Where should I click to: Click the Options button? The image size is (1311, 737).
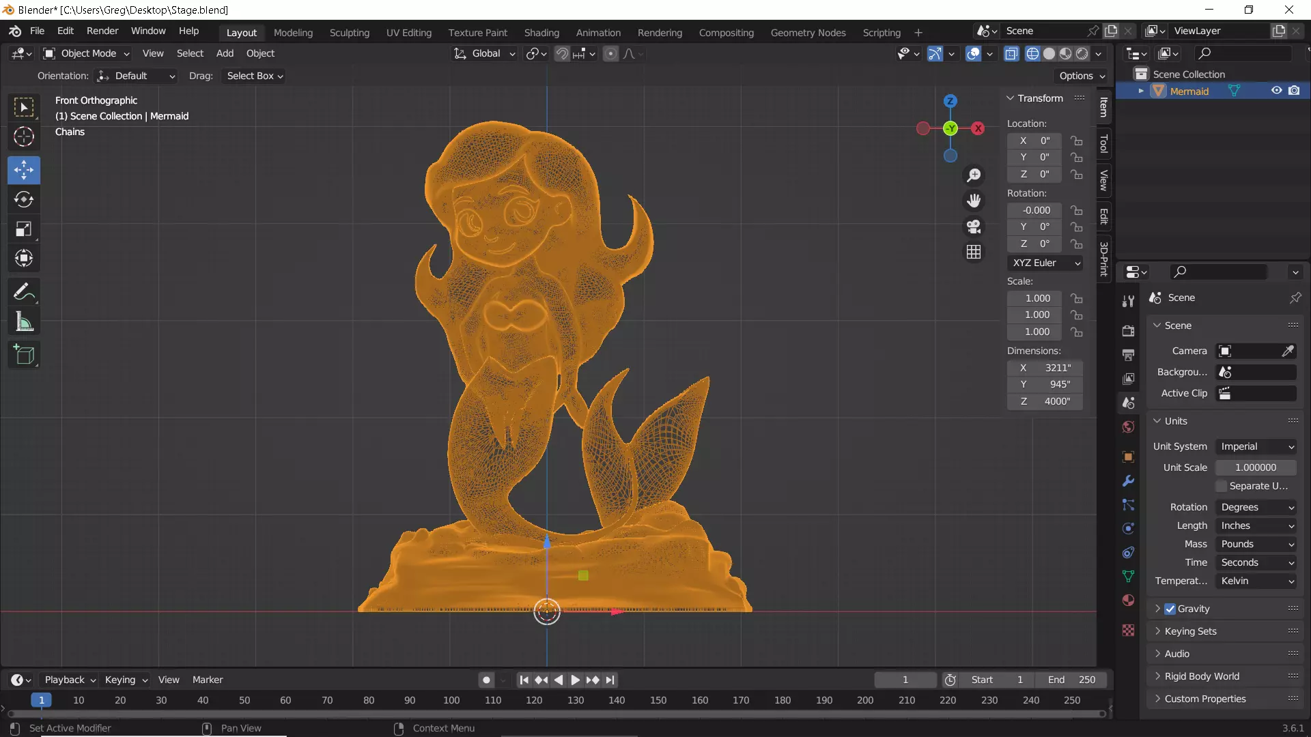(x=1082, y=76)
